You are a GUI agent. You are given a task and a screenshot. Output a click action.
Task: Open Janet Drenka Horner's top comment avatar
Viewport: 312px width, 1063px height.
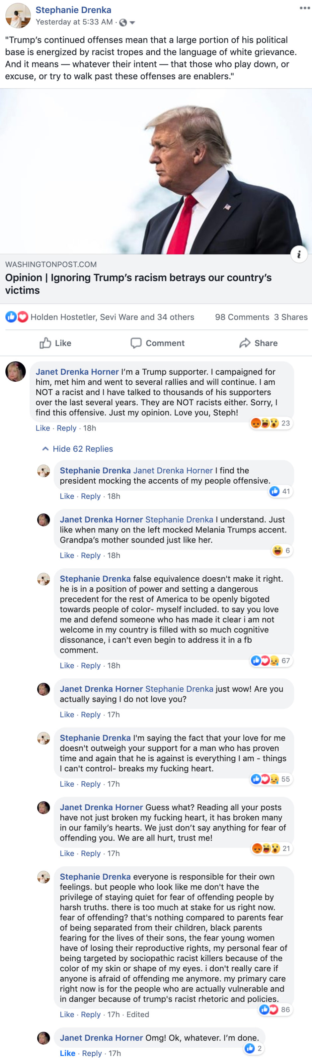click(16, 371)
